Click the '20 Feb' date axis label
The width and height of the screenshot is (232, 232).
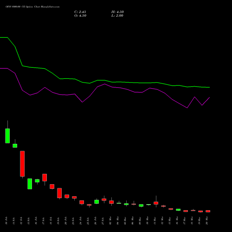66,221
